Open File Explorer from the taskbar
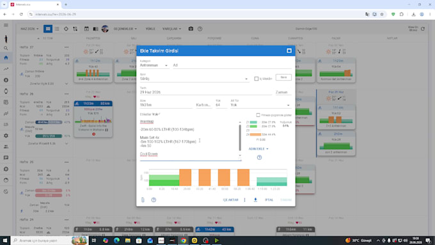This screenshot has width=435, height=245. pyautogui.click(x=127, y=241)
